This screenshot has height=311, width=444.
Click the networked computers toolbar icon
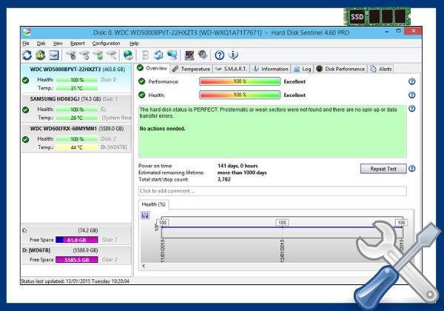click(x=172, y=55)
